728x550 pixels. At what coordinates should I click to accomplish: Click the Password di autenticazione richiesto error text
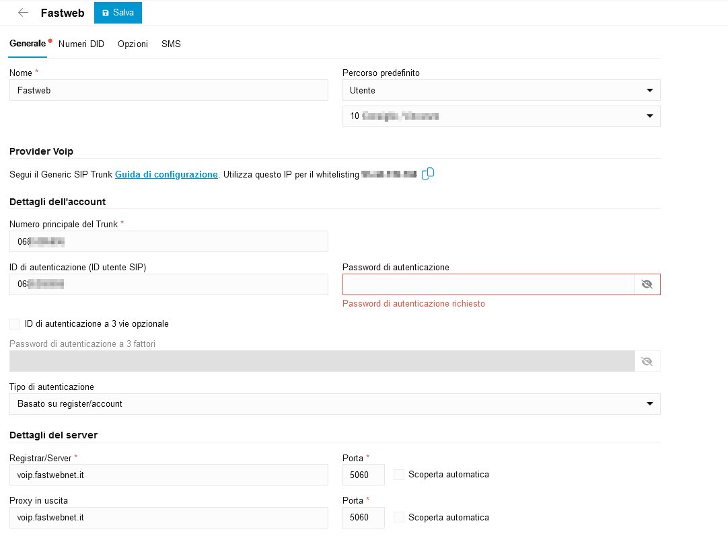[x=414, y=303]
